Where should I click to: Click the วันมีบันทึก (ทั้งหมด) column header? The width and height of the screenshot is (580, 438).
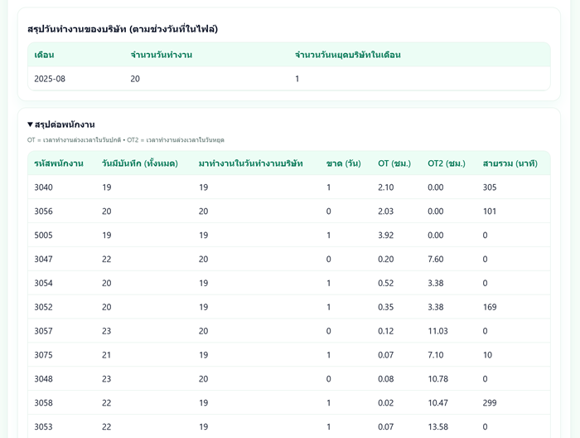(x=139, y=163)
